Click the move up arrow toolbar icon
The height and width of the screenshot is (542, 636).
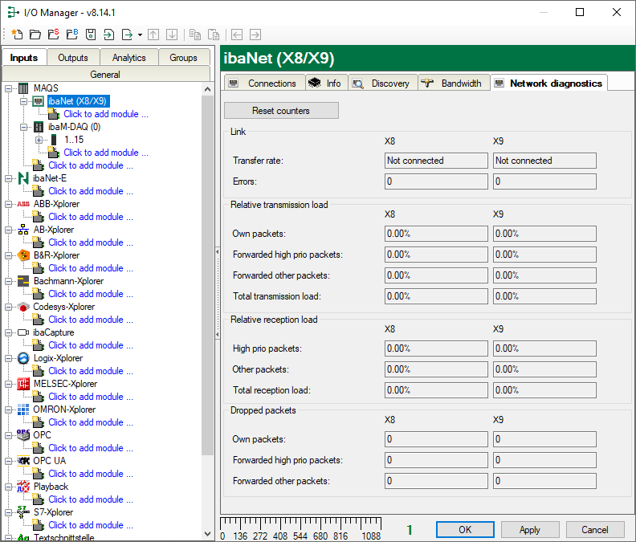click(153, 35)
